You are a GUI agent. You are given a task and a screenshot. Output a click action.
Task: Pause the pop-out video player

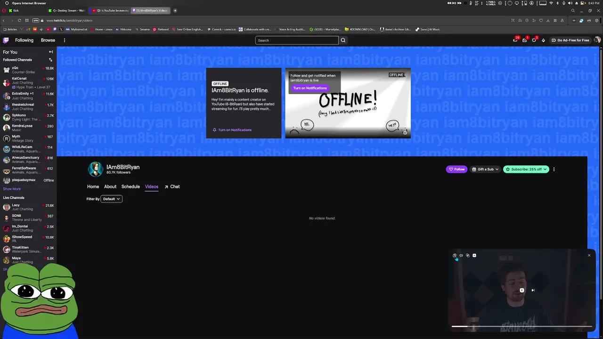(x=522, y=290)
